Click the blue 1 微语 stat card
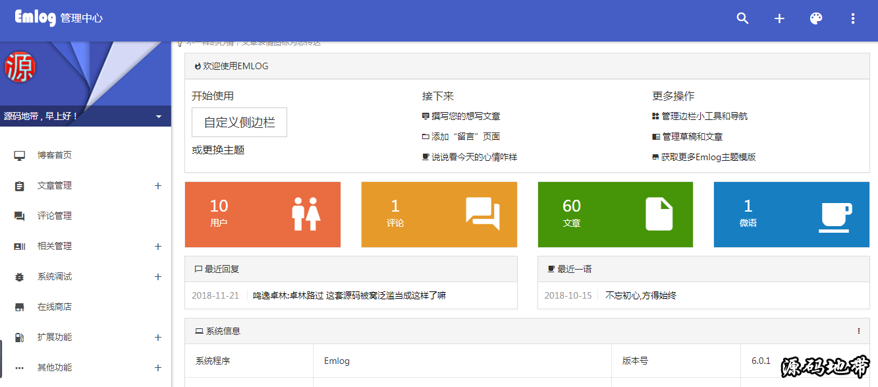Screen dimensions: 878x387 click(x=792, y=215)
